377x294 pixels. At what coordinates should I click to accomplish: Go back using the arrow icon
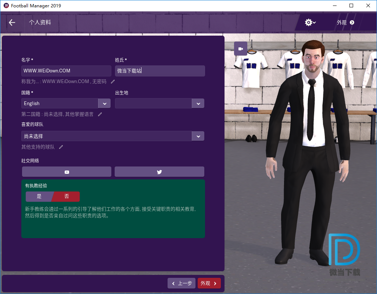pos(12,22)
